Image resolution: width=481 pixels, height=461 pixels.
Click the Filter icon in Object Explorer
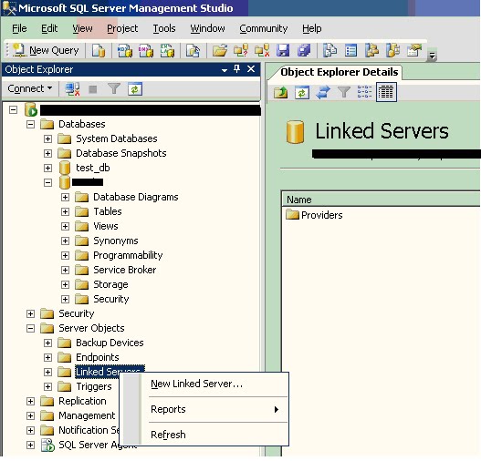[x=114, y=89]
